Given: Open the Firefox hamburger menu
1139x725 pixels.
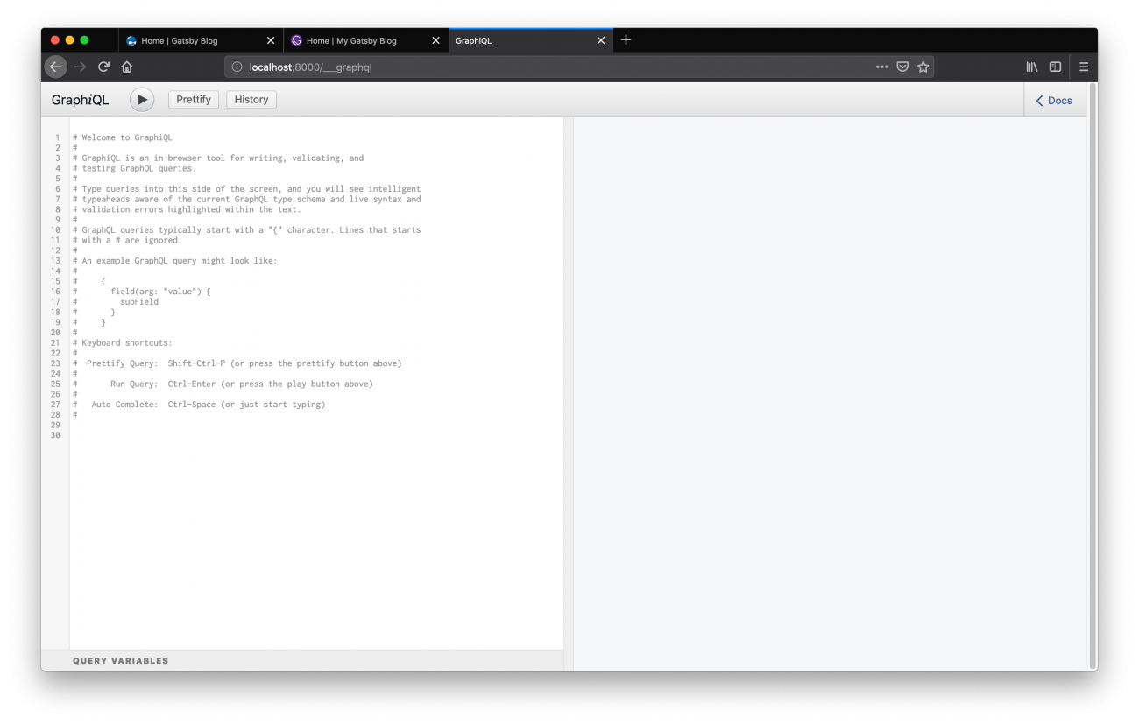Looking at the screenshot, I should click(1084, 67).
